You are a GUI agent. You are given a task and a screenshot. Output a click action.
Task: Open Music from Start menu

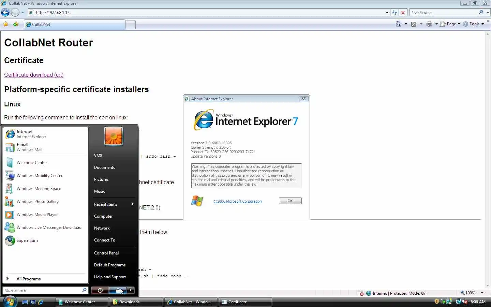pyautogui.click(x=114, y=191)
